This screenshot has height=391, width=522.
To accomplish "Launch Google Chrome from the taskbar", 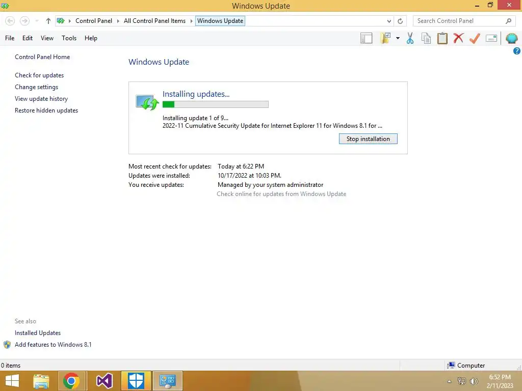I will pyautogui.click(x=71, y=381).
